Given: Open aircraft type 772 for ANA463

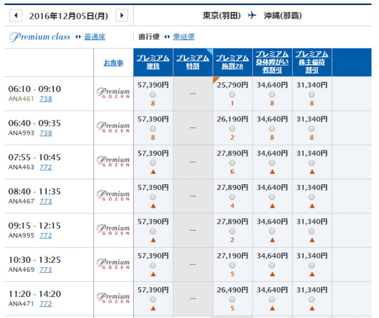Looking at the screenshot, I should pyautogui.click(x=46, y=167).
